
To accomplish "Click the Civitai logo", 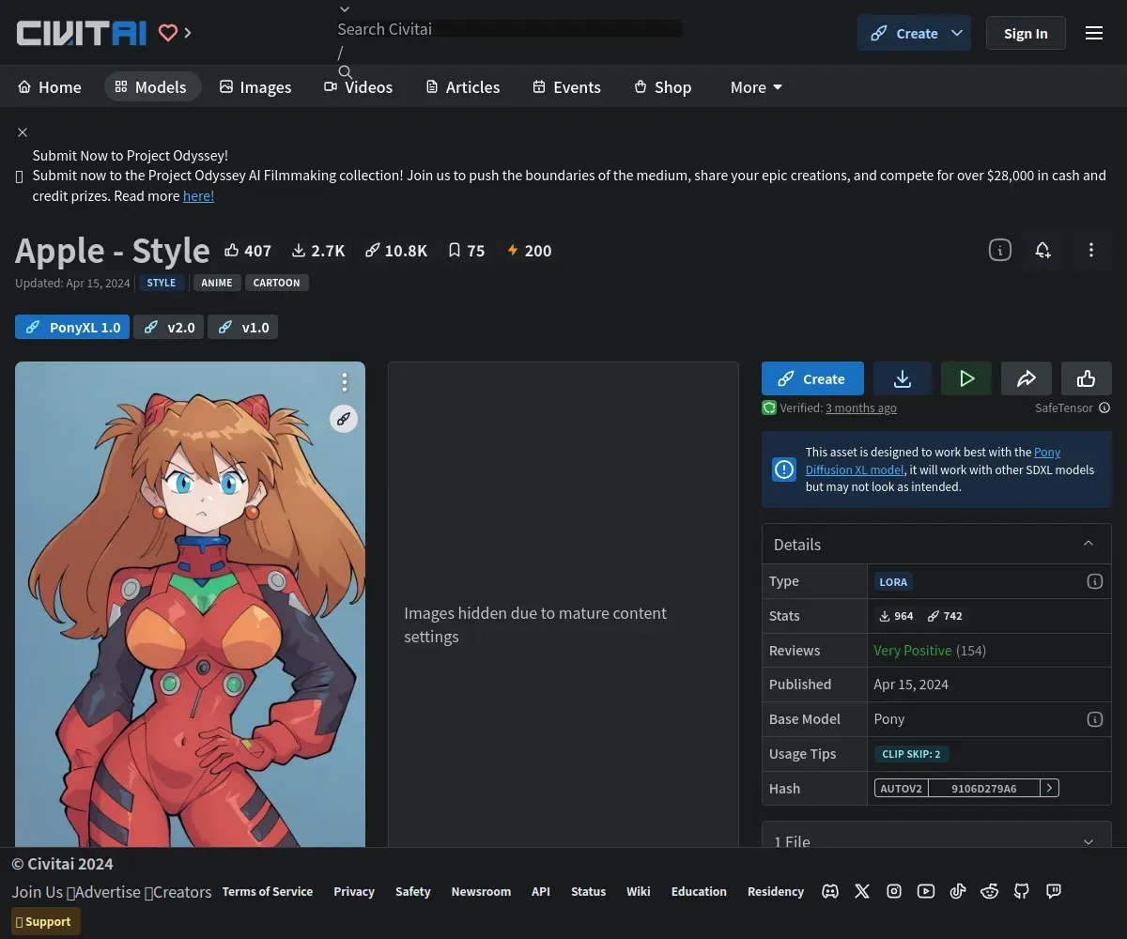I will pos(82,33).
